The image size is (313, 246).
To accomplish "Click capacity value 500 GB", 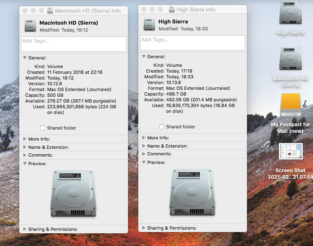I will (x=55, y=95).
